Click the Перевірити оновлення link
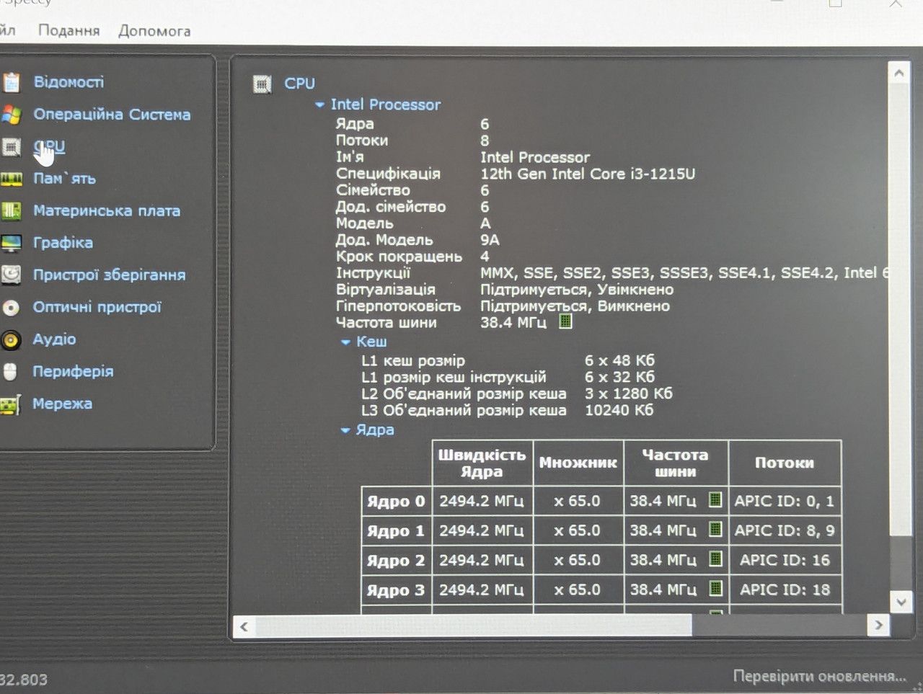923x694 pixels. tap(819, 676)
